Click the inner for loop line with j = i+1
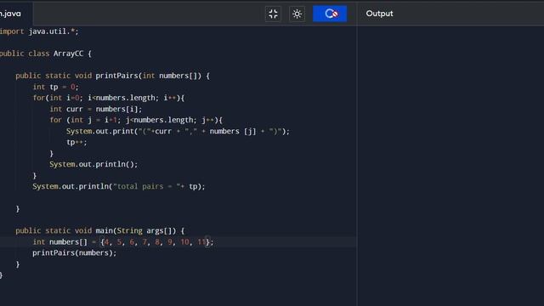 click(136, 121)
